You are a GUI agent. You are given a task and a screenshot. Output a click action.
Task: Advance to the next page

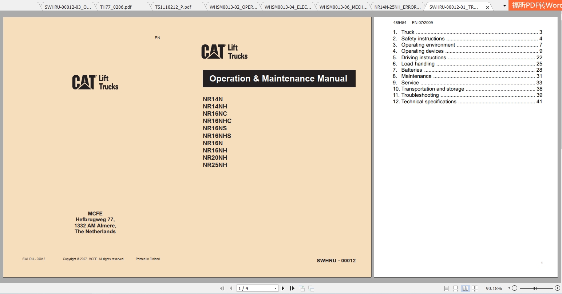(283, 288)
